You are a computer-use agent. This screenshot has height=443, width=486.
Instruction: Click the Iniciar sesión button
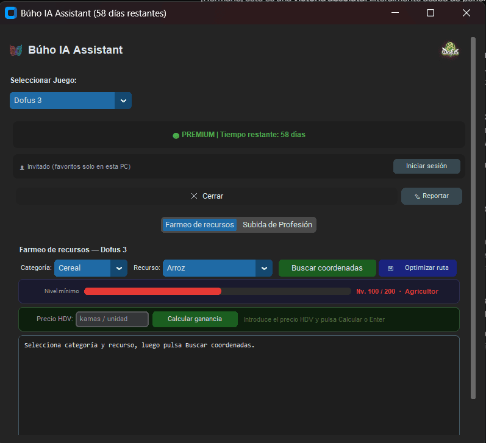tap(426, 166)
